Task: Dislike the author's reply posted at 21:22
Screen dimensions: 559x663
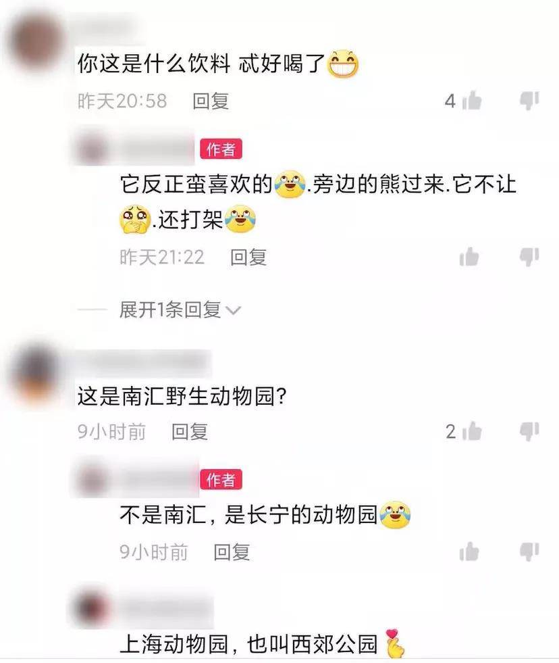Action: (x=529, y=257)
